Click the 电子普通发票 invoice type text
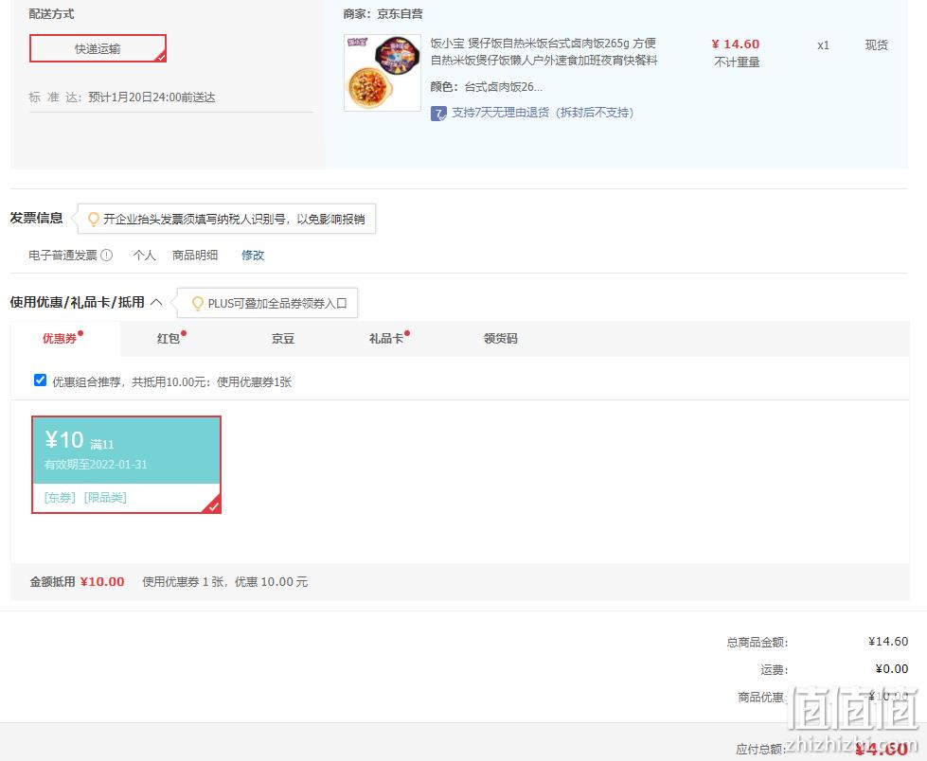Viewport: 927px width, 761px height. [x=62, y=256]
